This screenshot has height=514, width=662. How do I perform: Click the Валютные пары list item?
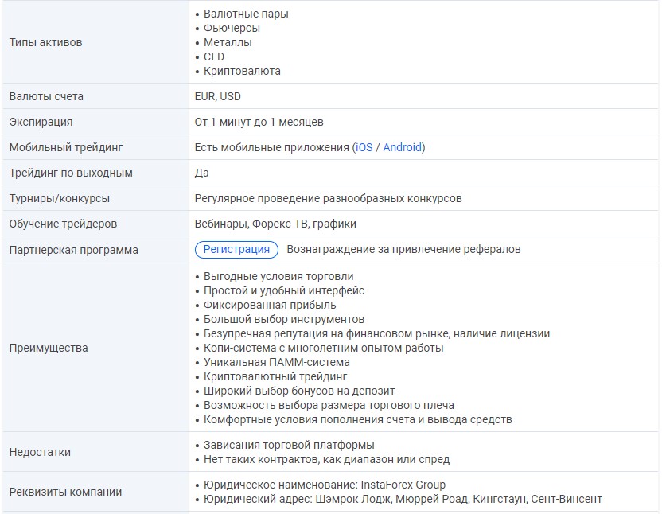pyautogui.click(x=246, y=14)
